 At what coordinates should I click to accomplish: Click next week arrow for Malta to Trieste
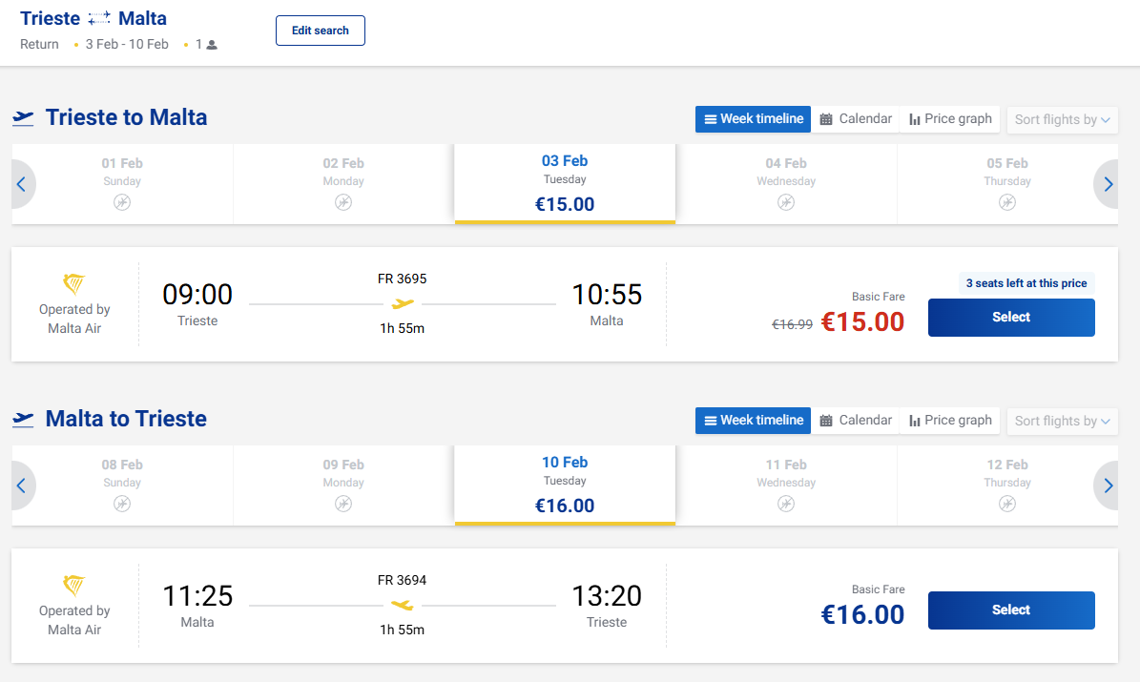1108,486
